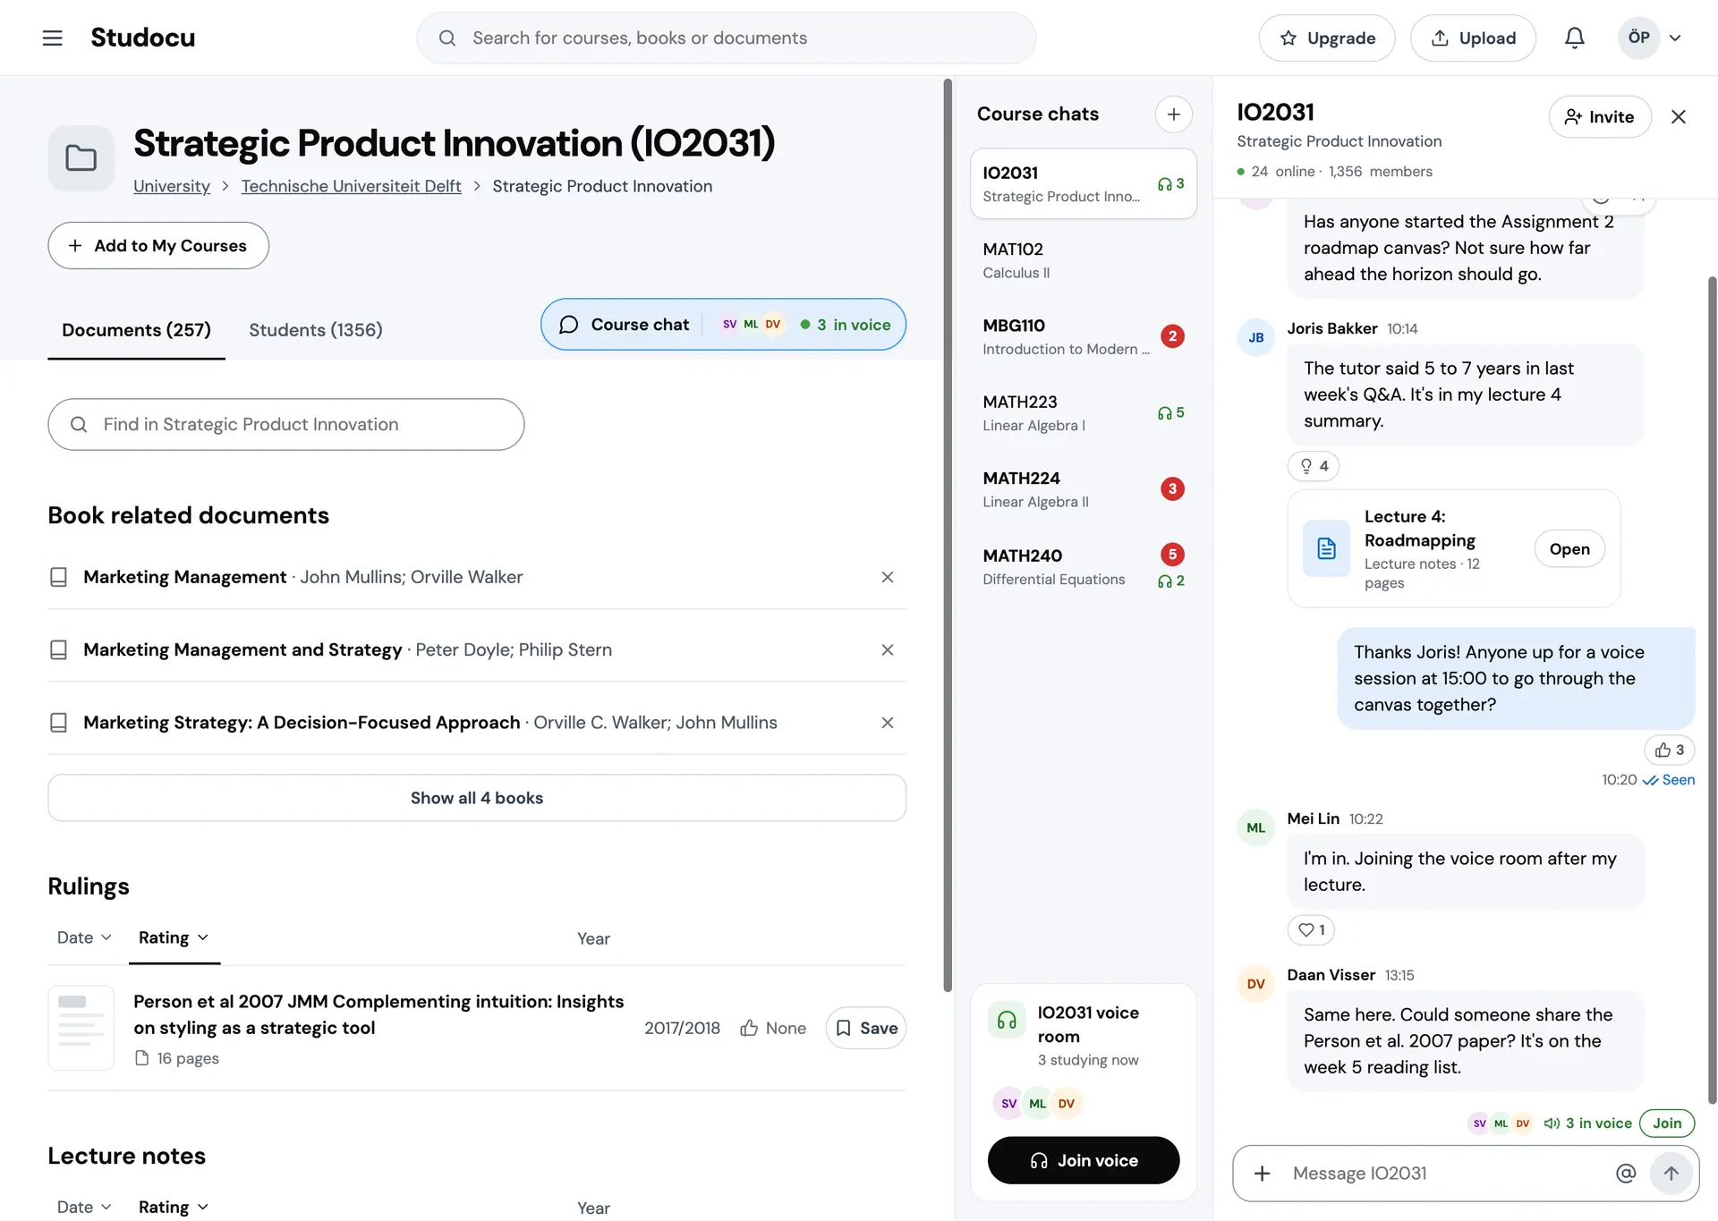Click the Person et al 2007 document thumbnail
Image resolution: width=1718 pixels, height=1221 pixels.
[x=81, y=1028]
